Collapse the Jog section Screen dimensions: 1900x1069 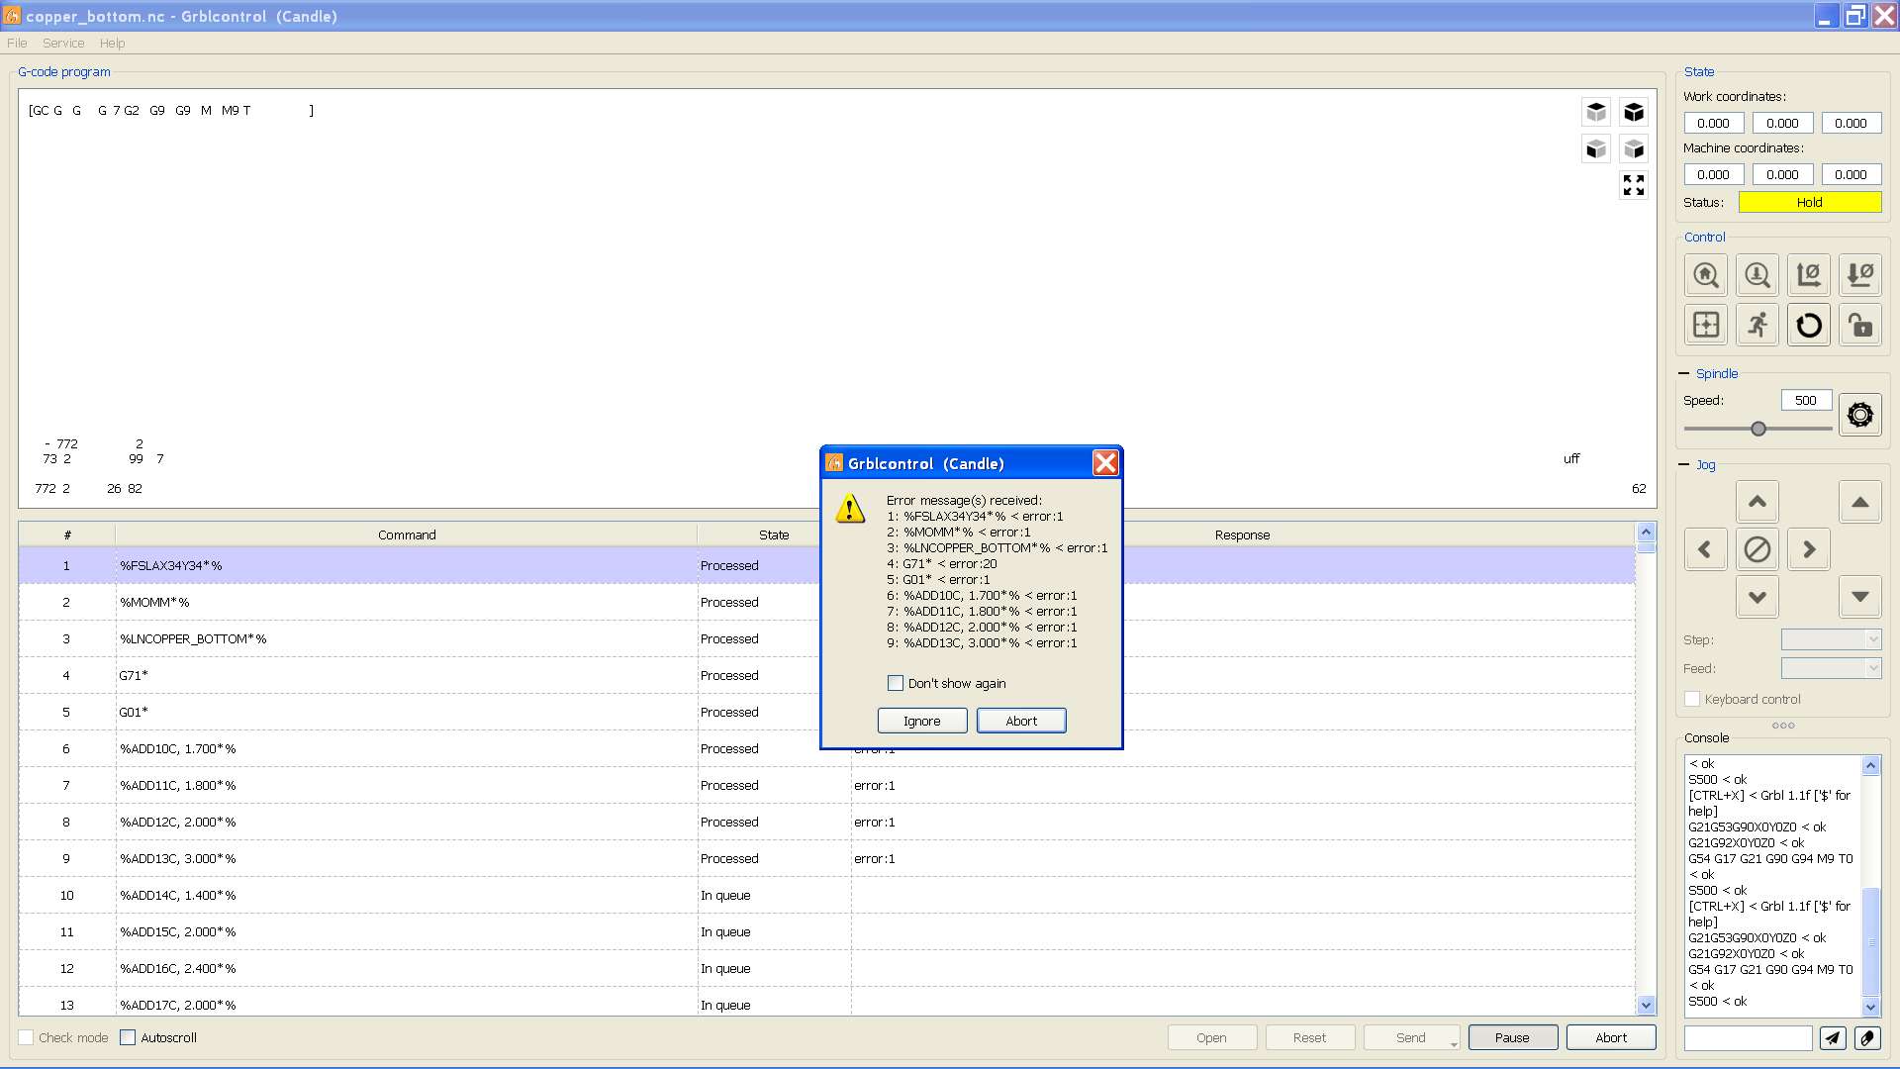(1684, 464)
